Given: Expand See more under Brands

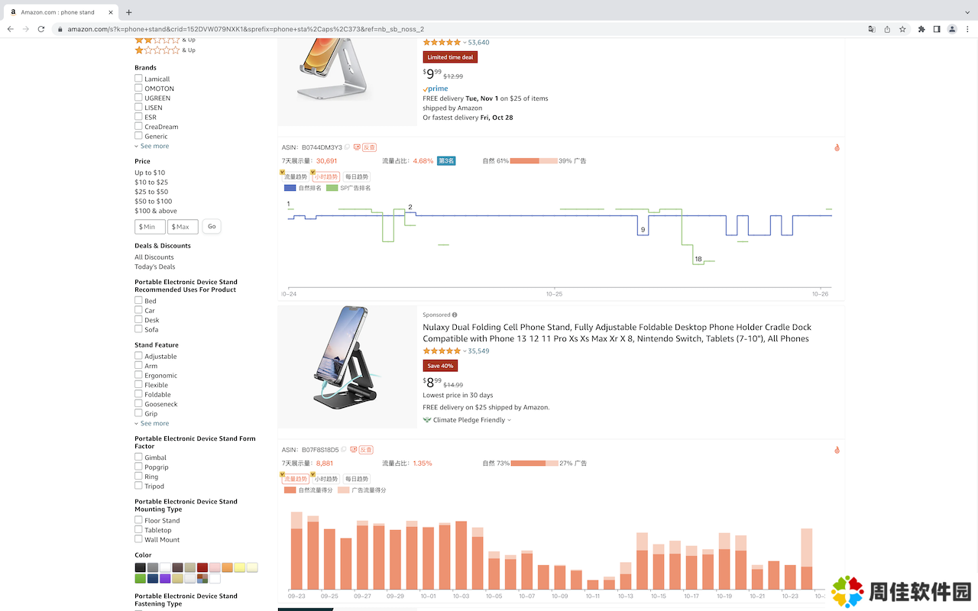Looking at the screenshot, I should 154,146.
